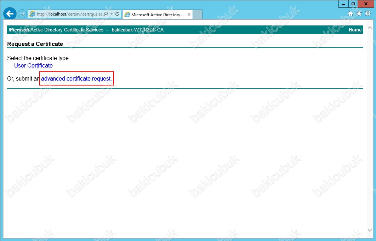Click the 'bakicubuk-W12R2DC-CA' banner text
This screenshot has width=376, height=241.
tap(138, 30)
